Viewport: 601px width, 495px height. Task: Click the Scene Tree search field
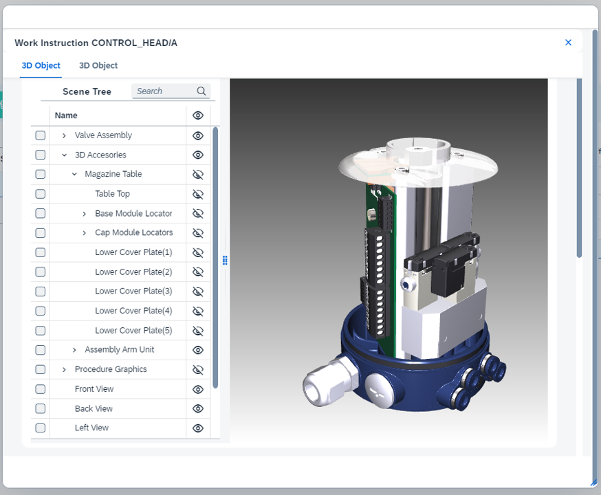click(x=164, y=91)
